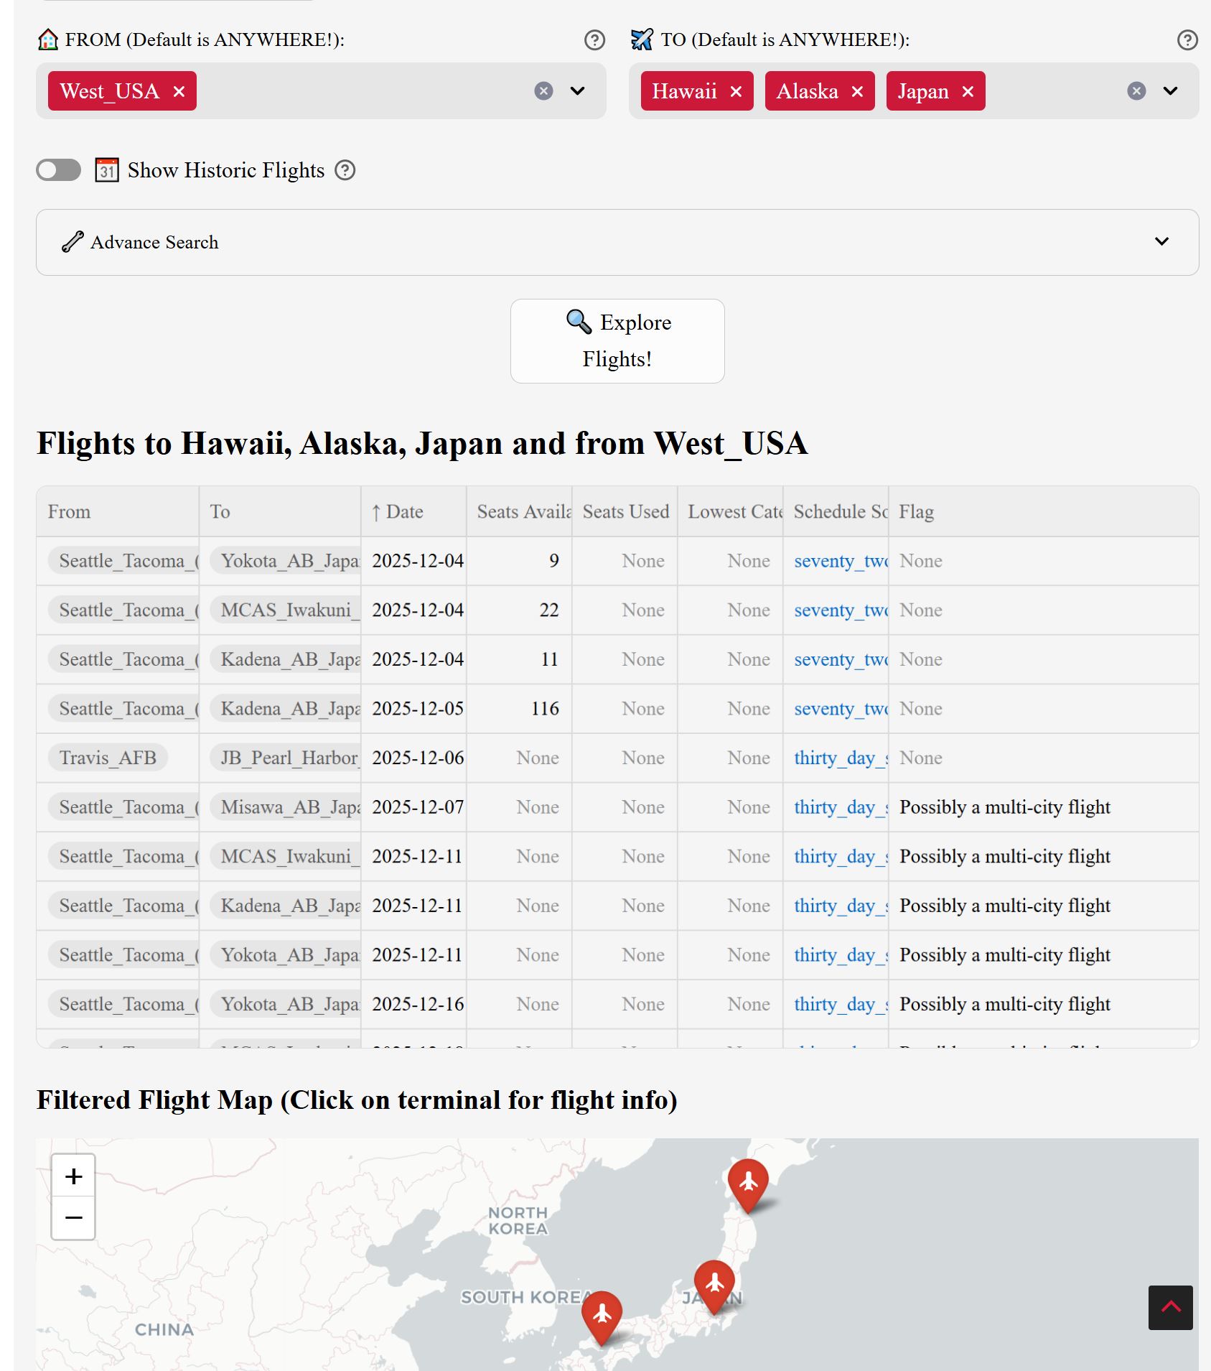Clear all FROM field selections
Image resolution: width=1211 pixels, height=1371 pixels.
point(543,91)
